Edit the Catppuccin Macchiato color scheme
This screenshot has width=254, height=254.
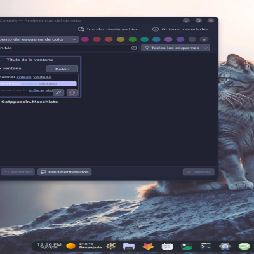point(58,93)
